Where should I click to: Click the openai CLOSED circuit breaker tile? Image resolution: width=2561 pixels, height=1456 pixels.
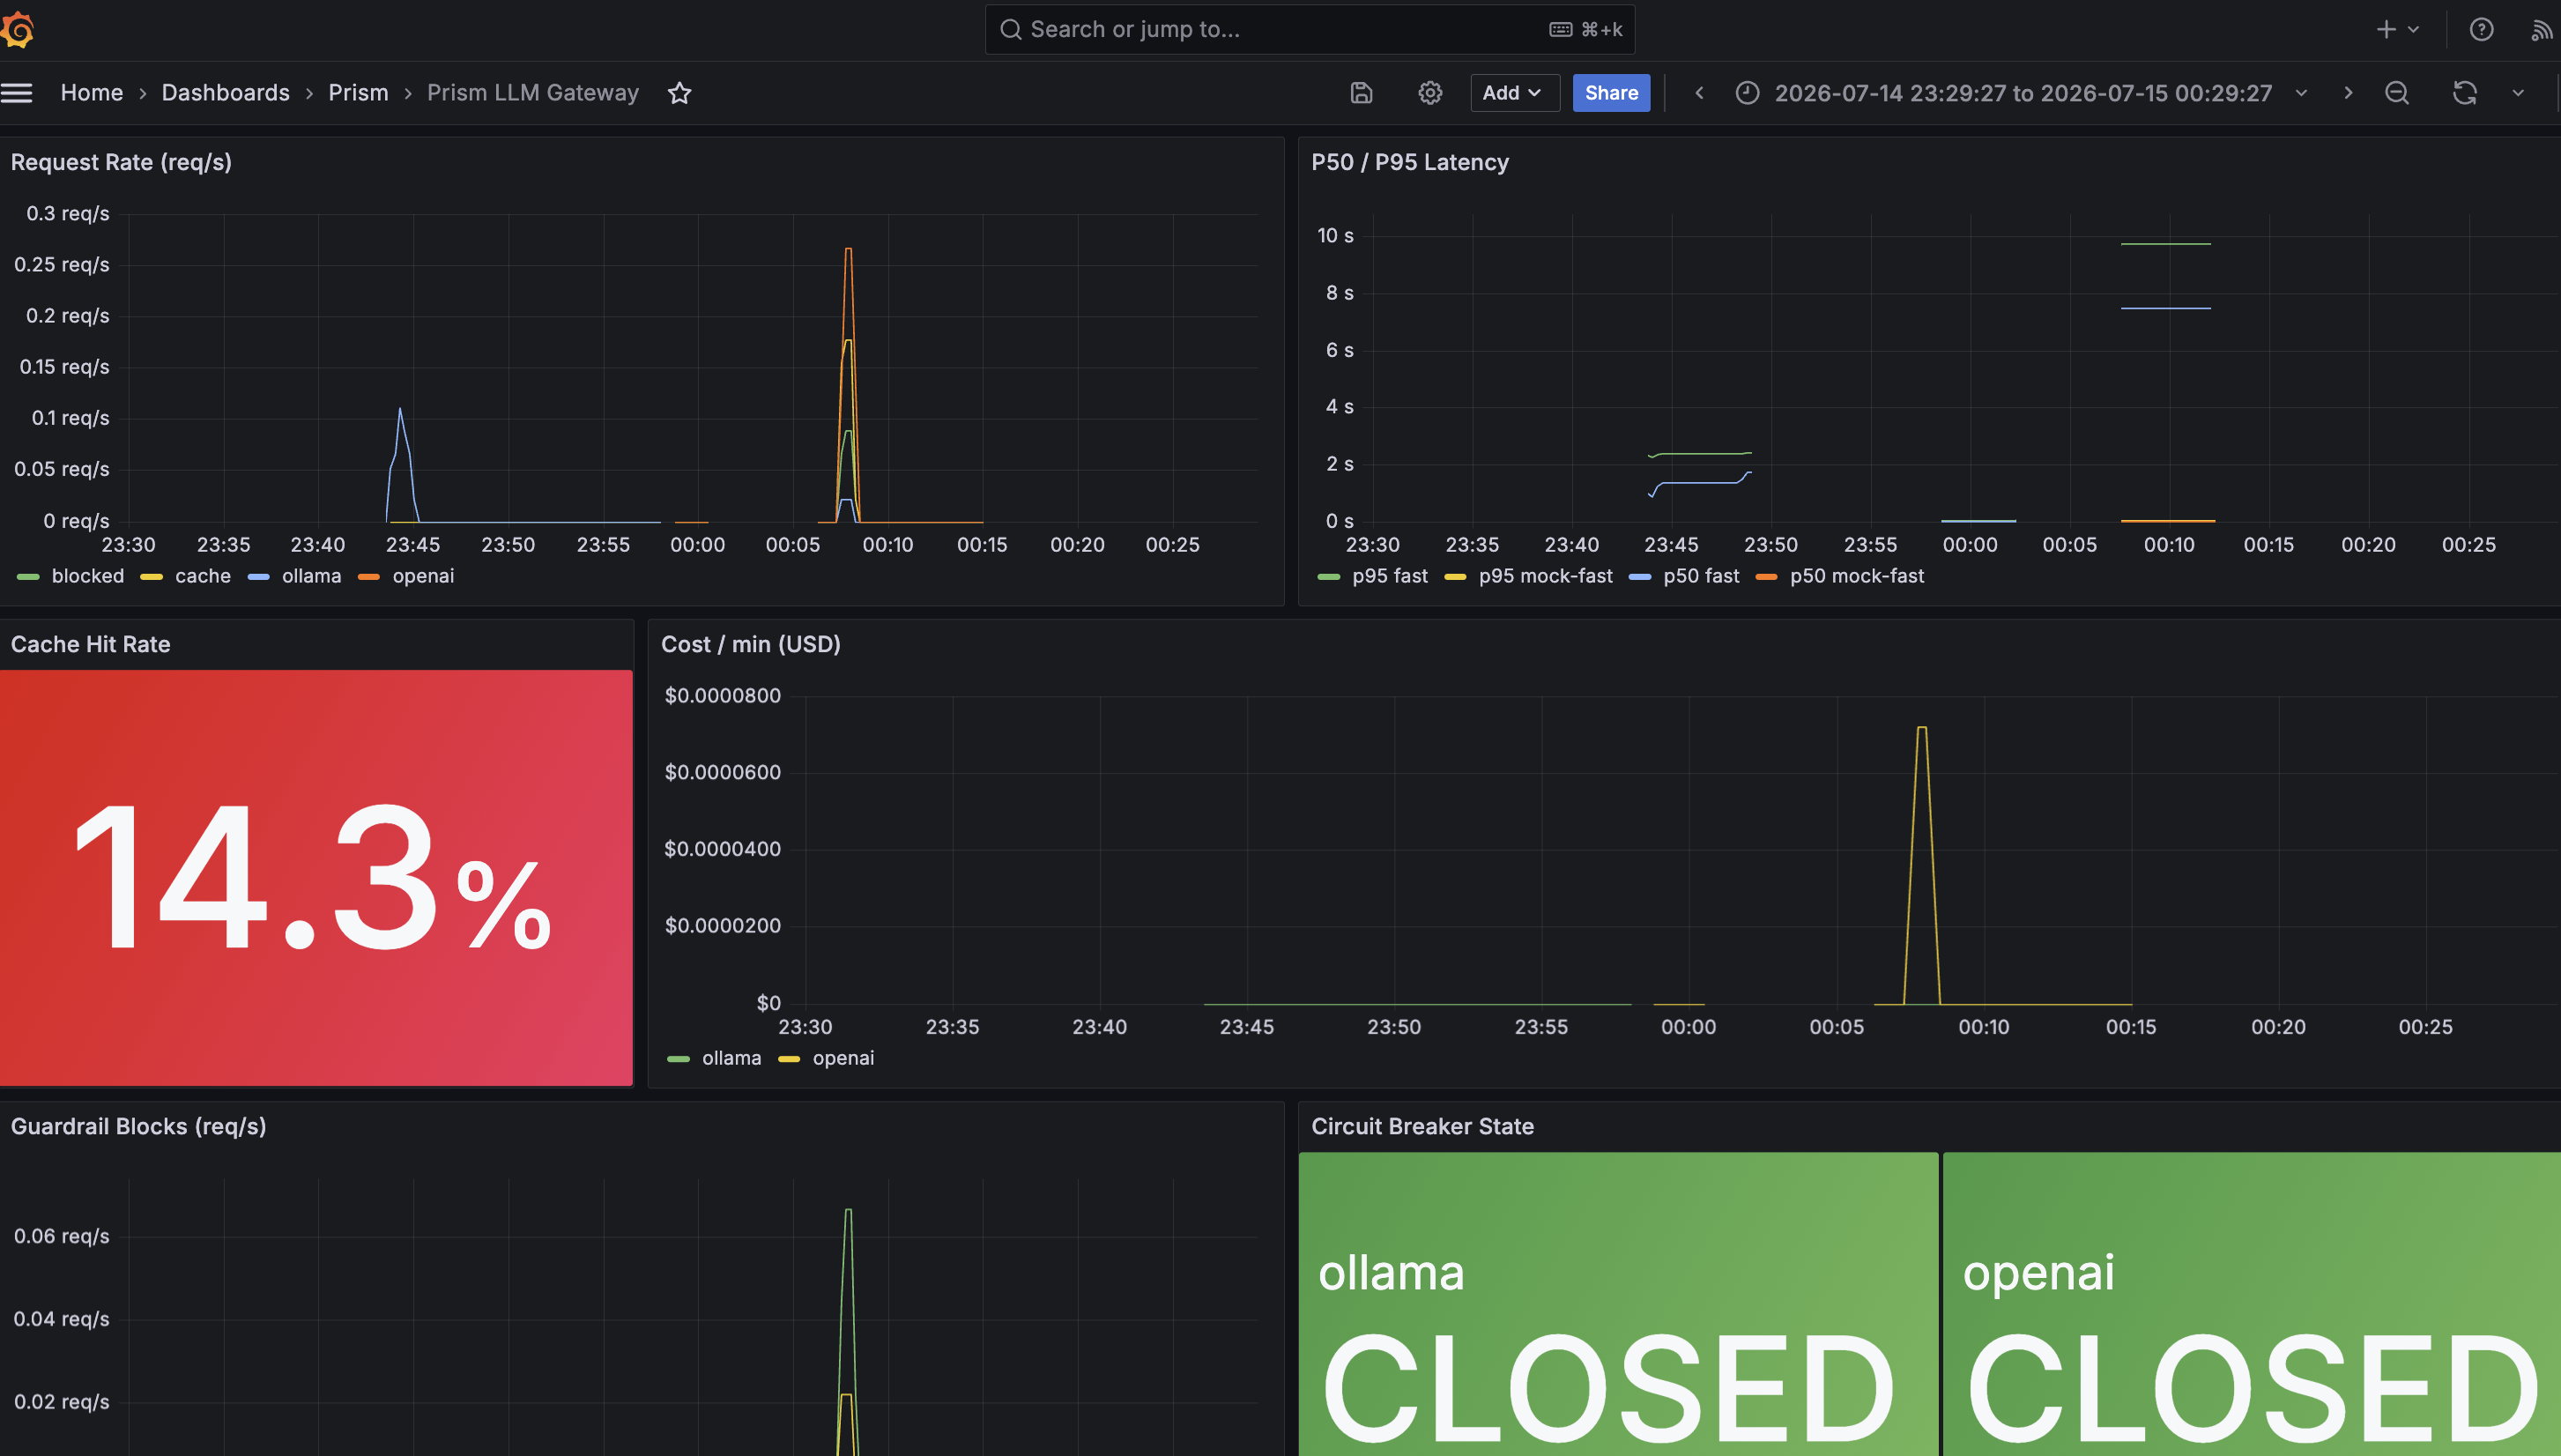pos(2253,1304)
